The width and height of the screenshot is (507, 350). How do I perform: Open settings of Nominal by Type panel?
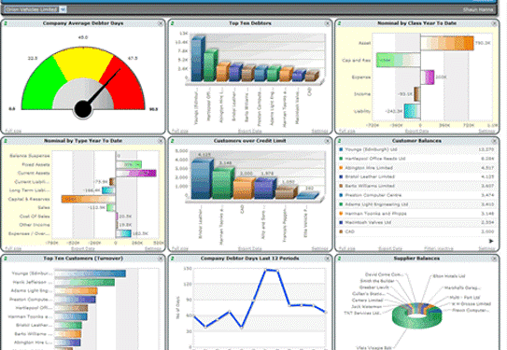click(x=152, y=248)
